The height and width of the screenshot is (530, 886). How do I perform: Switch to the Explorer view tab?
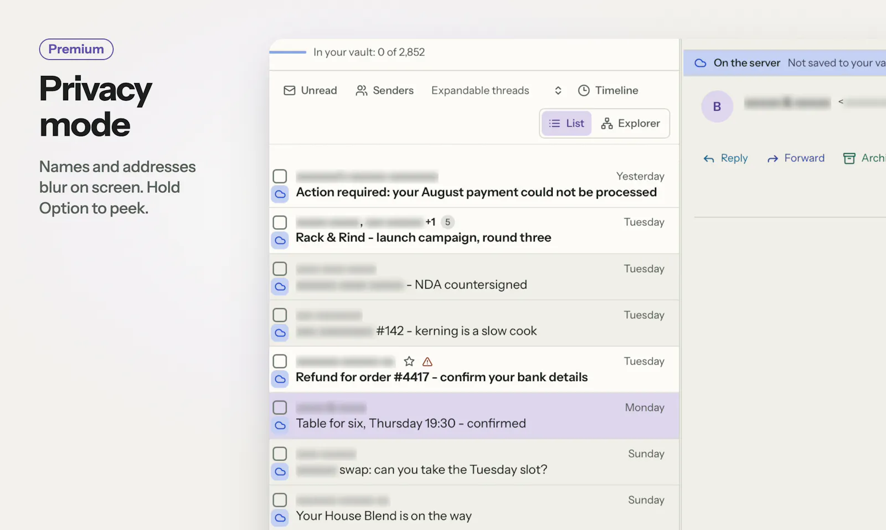tap(631, 124)
